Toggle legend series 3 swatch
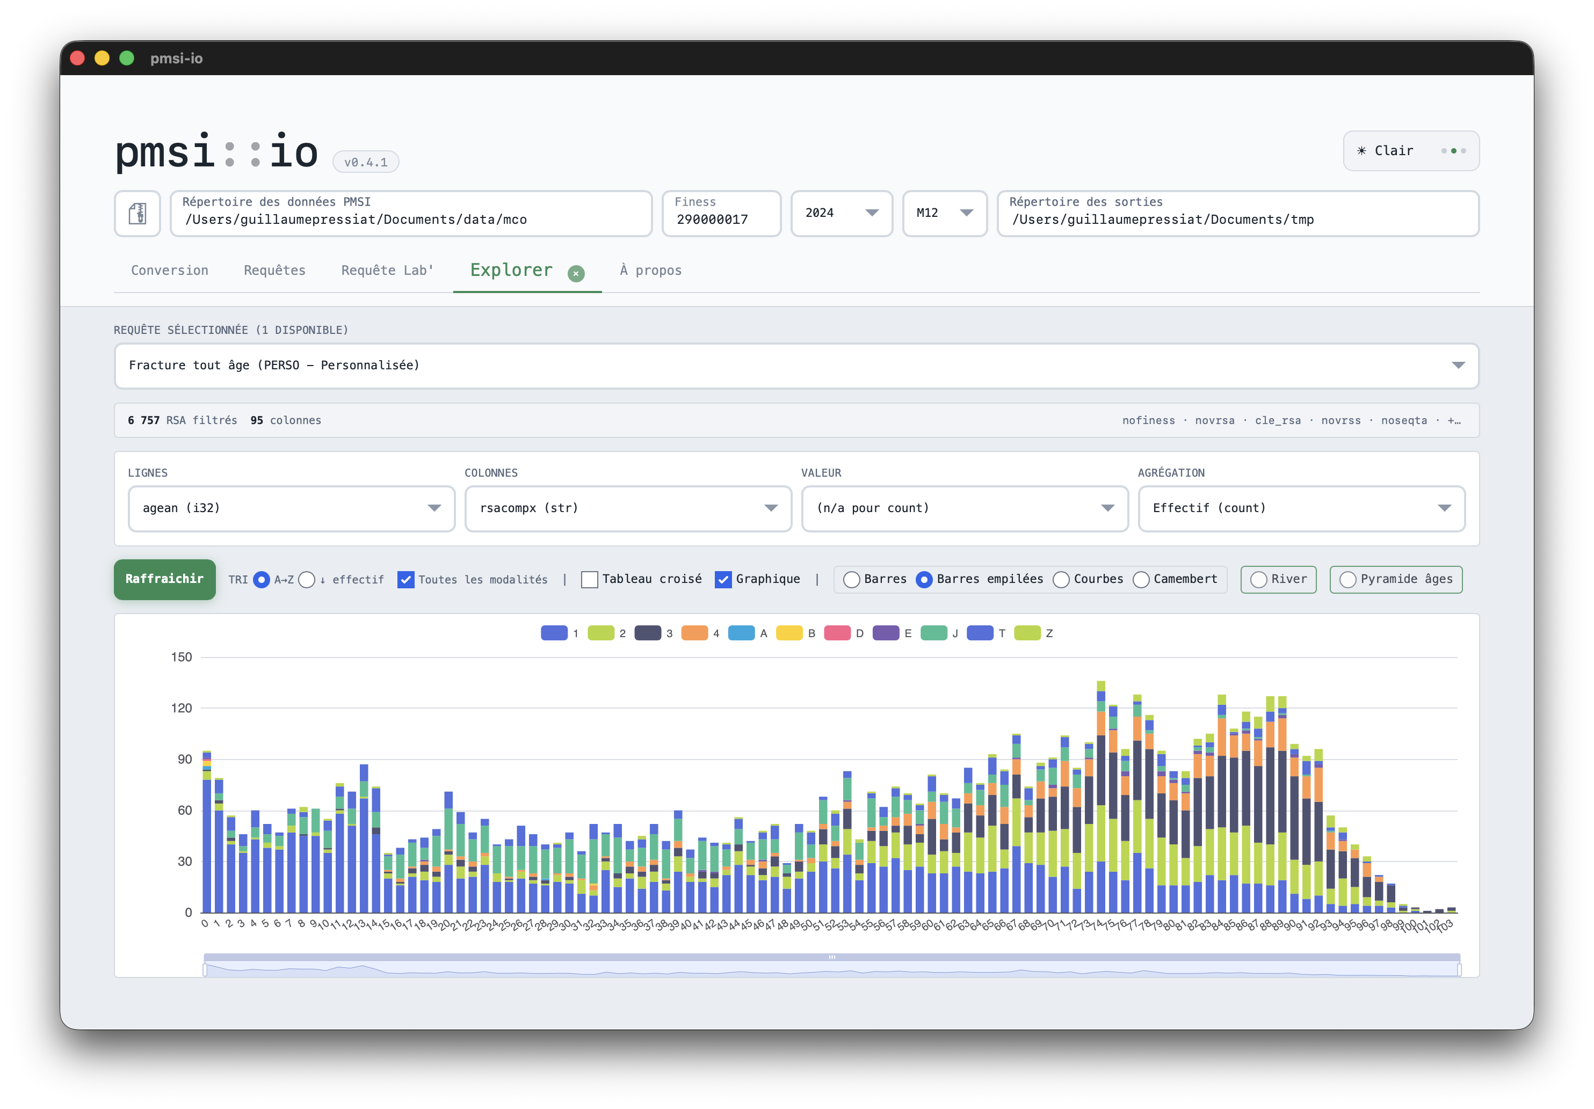 [648, 633]
